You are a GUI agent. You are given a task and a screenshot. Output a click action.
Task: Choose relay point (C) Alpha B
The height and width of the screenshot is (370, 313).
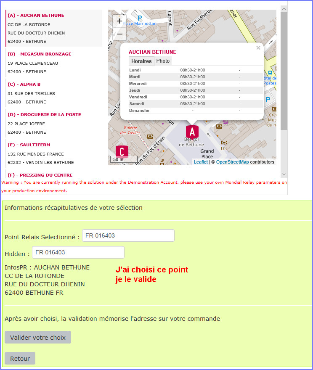[x=24, y=84]
